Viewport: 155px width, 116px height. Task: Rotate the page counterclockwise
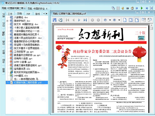click(x=149, y=20)
